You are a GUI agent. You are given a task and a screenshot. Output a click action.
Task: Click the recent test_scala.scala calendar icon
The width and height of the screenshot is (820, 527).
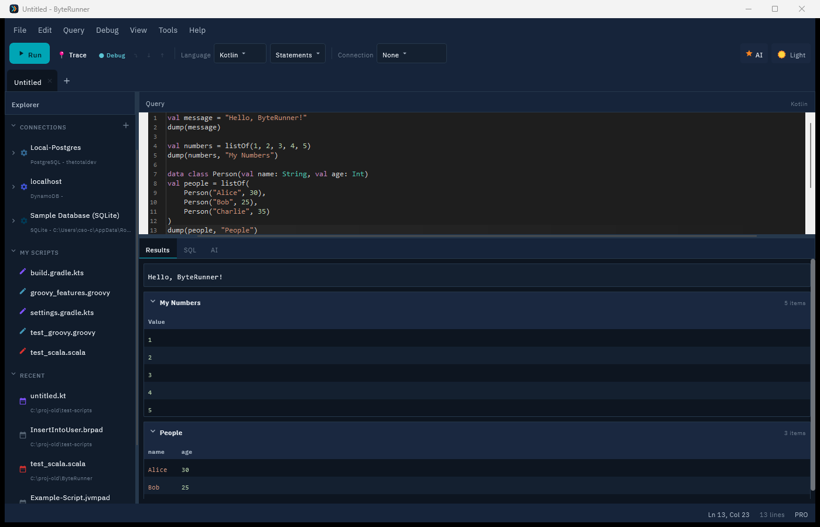pos(23,469)
